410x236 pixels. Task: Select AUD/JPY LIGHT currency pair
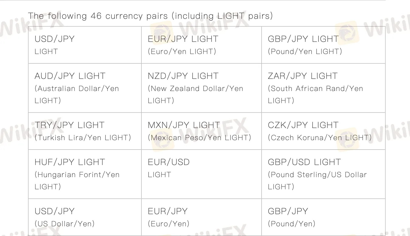coord(85,88)
